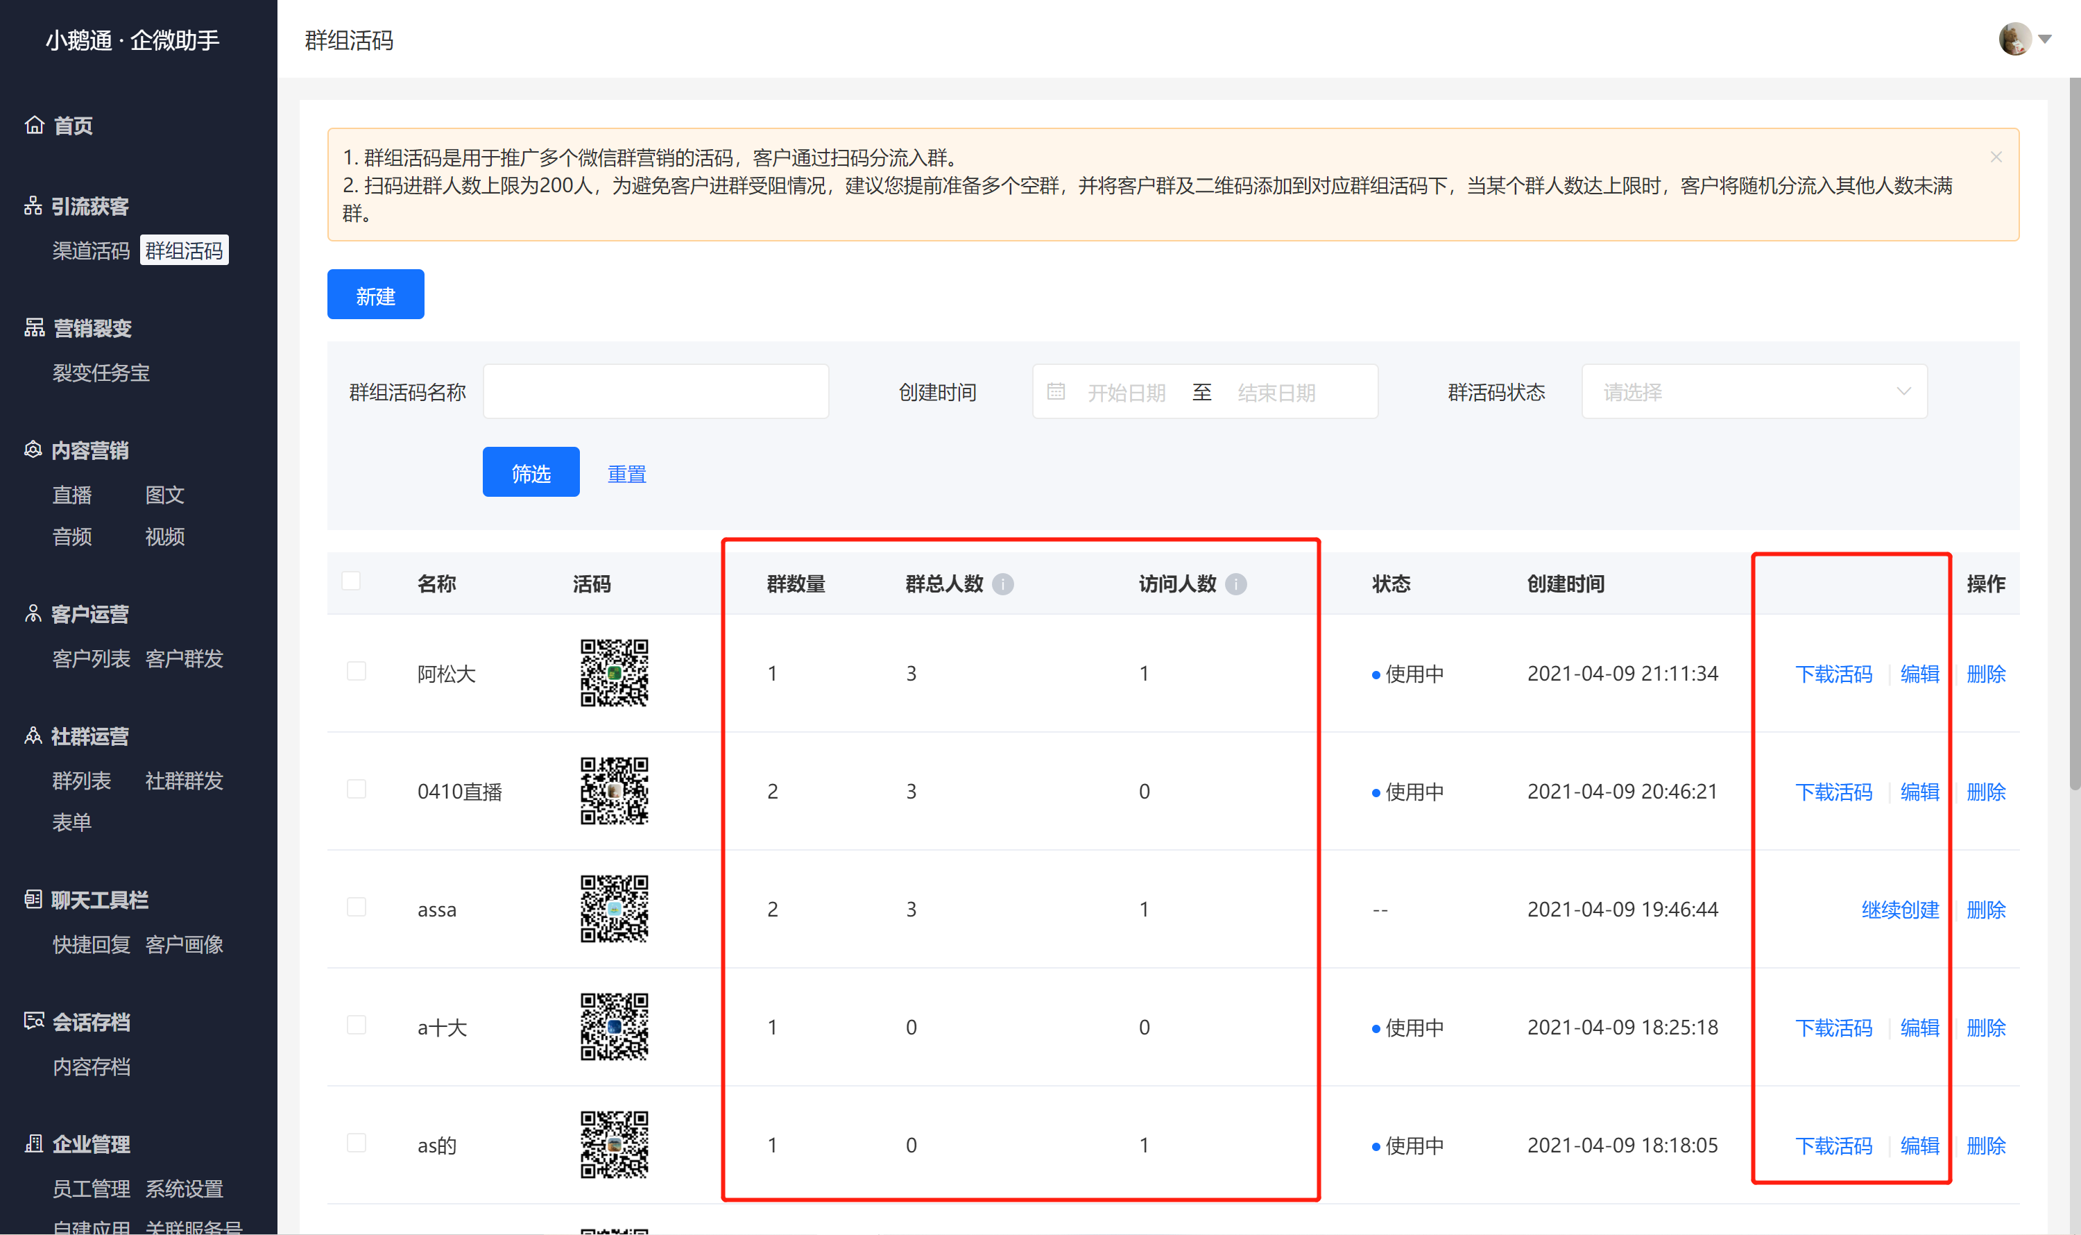Click the 社群运营 group icon
The width and height of the screenshot is (2081, 1235).
point(33,737)
